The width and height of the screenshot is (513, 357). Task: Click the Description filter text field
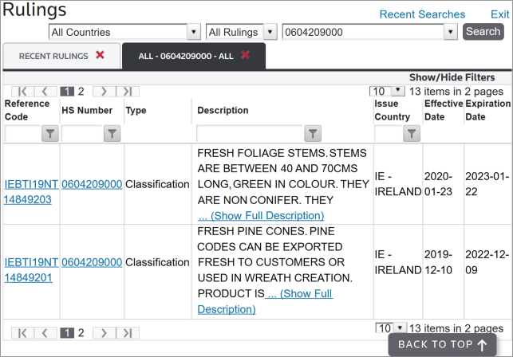click(x=249, y=134)
